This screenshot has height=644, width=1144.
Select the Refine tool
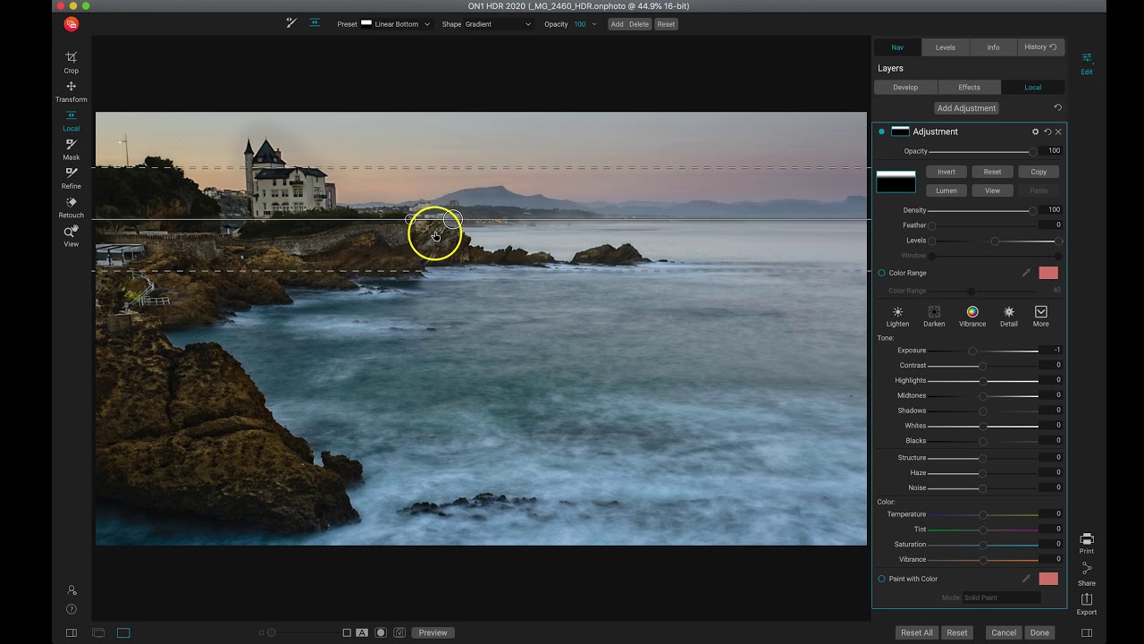click(71, 177)
